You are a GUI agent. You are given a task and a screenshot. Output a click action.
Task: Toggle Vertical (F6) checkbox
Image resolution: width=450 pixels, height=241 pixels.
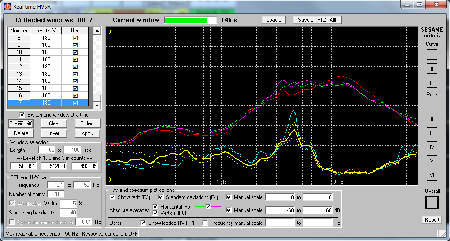[x=155, y=213]
